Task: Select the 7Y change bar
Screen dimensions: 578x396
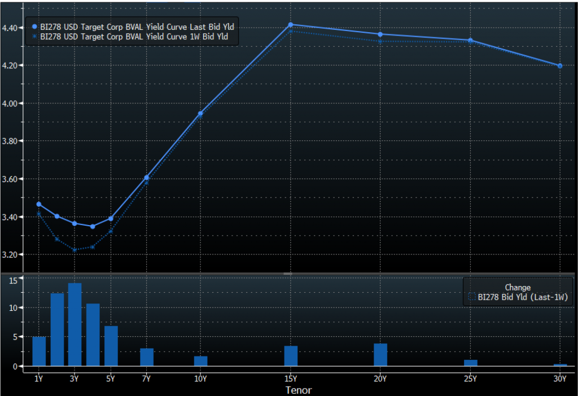Action: click(147, 357)
